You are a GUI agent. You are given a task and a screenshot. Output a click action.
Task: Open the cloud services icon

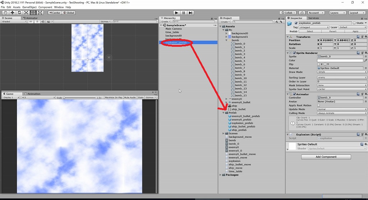(302, 13)
